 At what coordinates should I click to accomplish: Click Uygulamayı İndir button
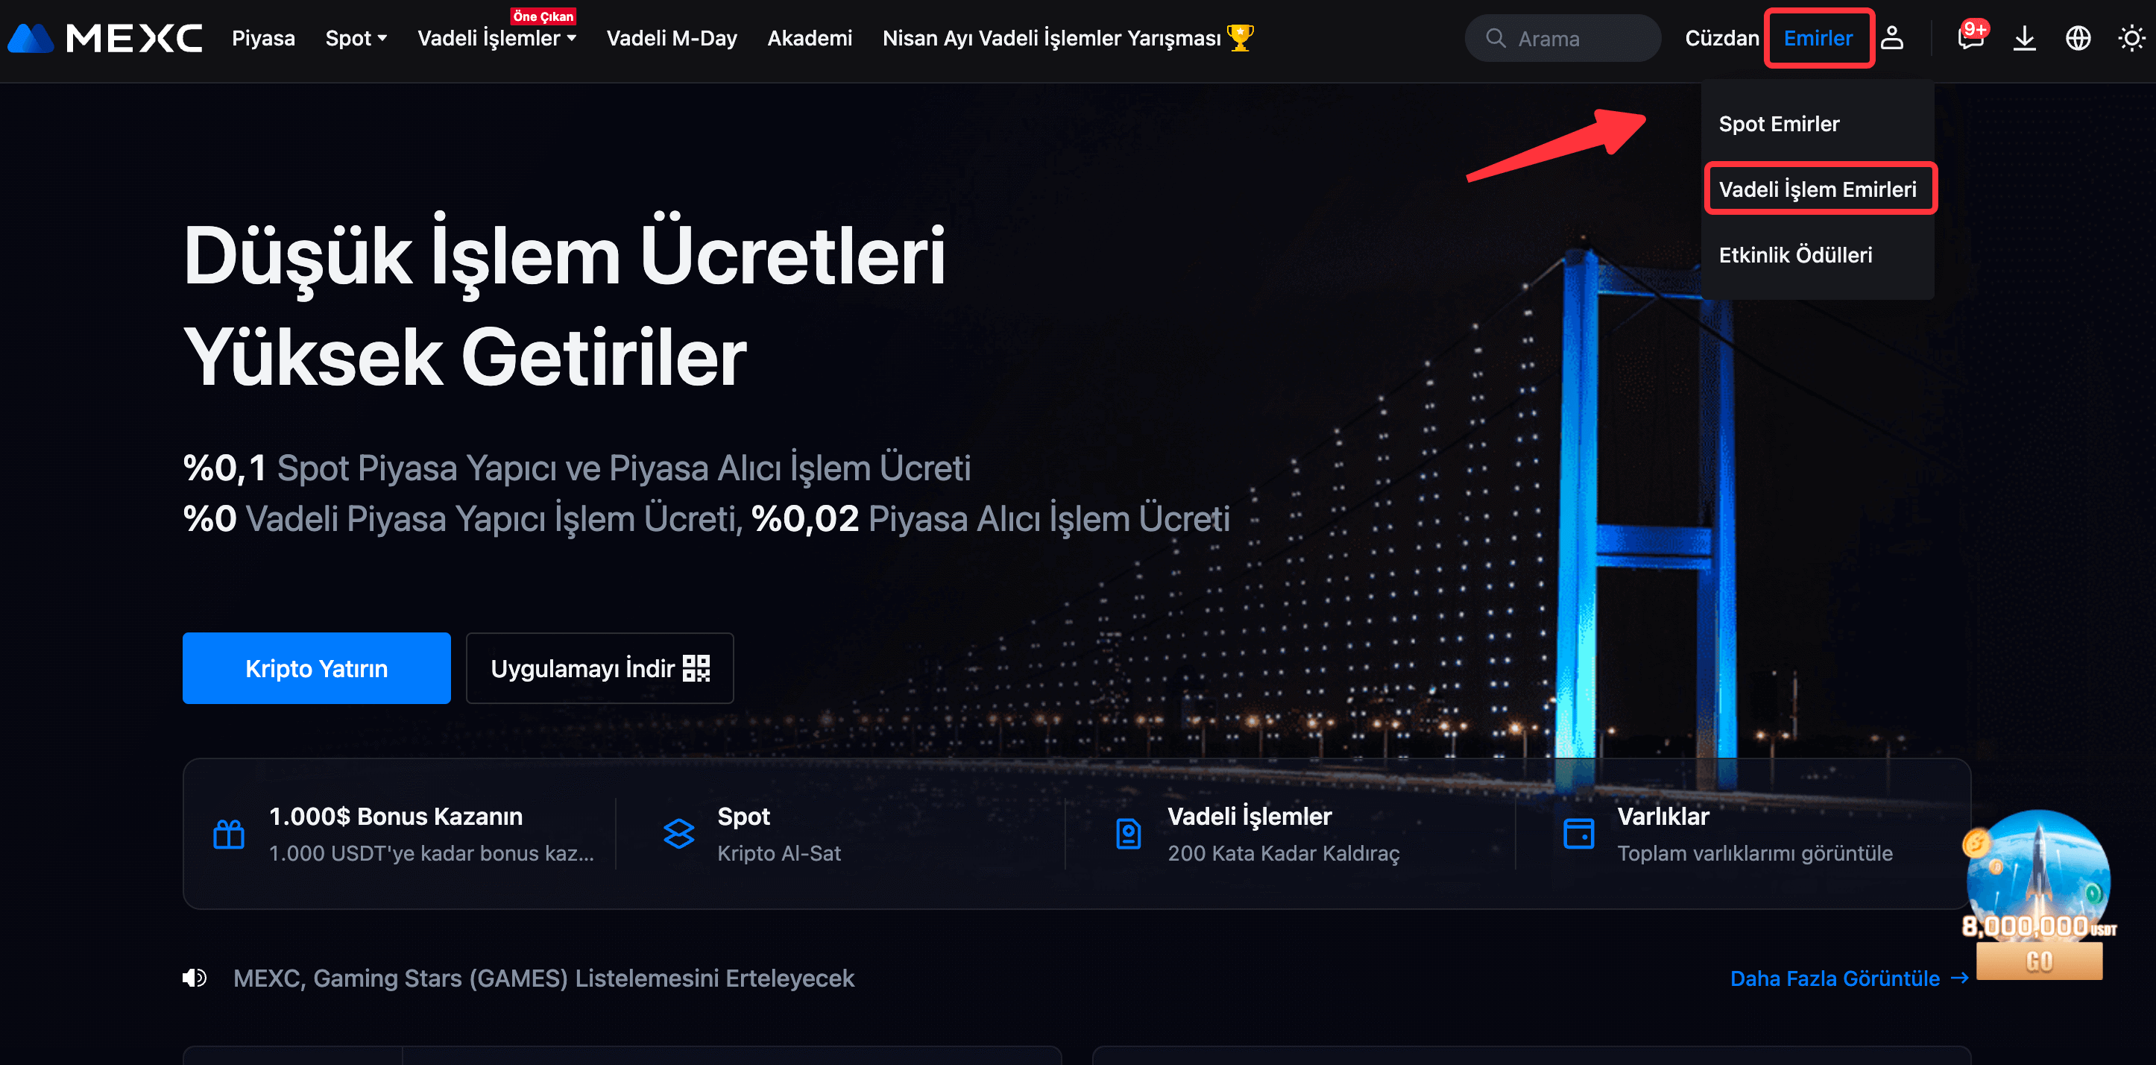(x=599, y=668)
